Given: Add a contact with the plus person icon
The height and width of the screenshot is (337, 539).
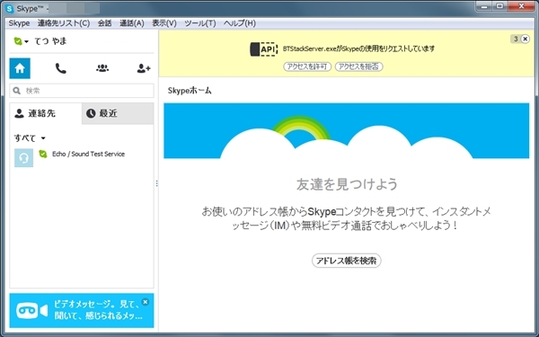Looking at the screenshot, I should tap(144, 68).
